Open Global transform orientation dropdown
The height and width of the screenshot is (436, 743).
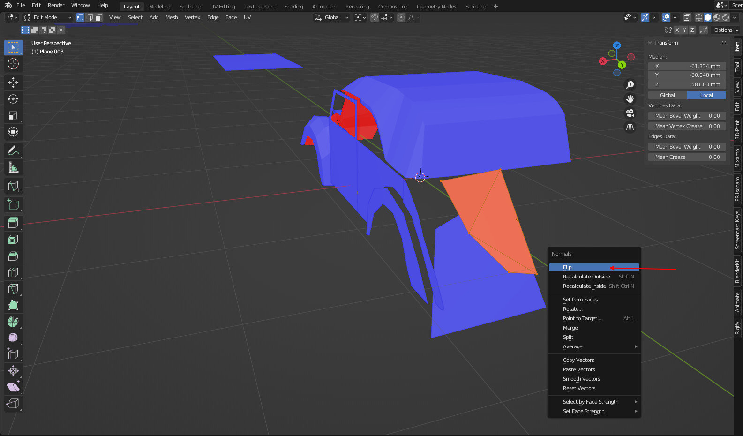tap(332, 17)
